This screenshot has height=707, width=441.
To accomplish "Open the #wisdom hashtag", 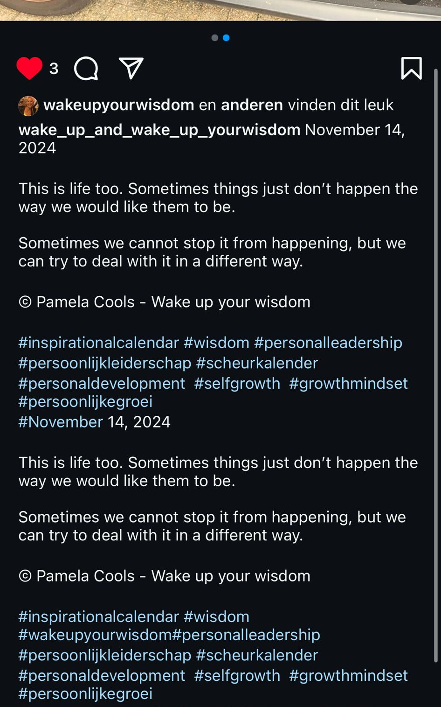I will (x=217, y=343).
